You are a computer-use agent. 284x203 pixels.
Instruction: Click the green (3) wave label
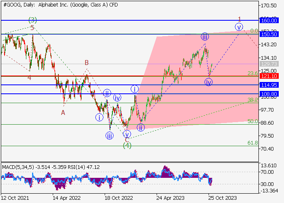pyautogui.click(x=32, y=20)
